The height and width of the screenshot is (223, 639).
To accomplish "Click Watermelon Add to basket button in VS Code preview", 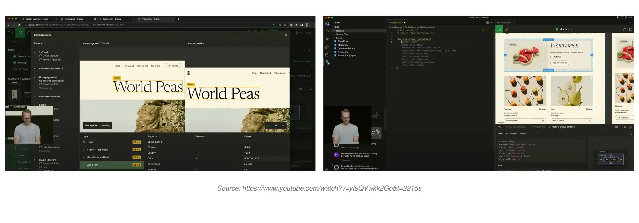I will tap(560, 63).
